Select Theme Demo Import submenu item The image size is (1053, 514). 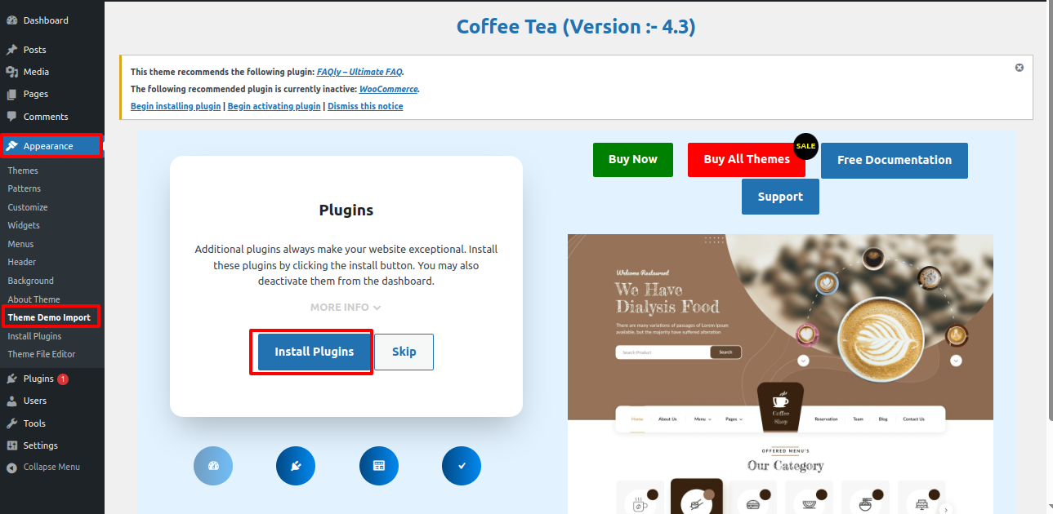[x=49, y=317]
